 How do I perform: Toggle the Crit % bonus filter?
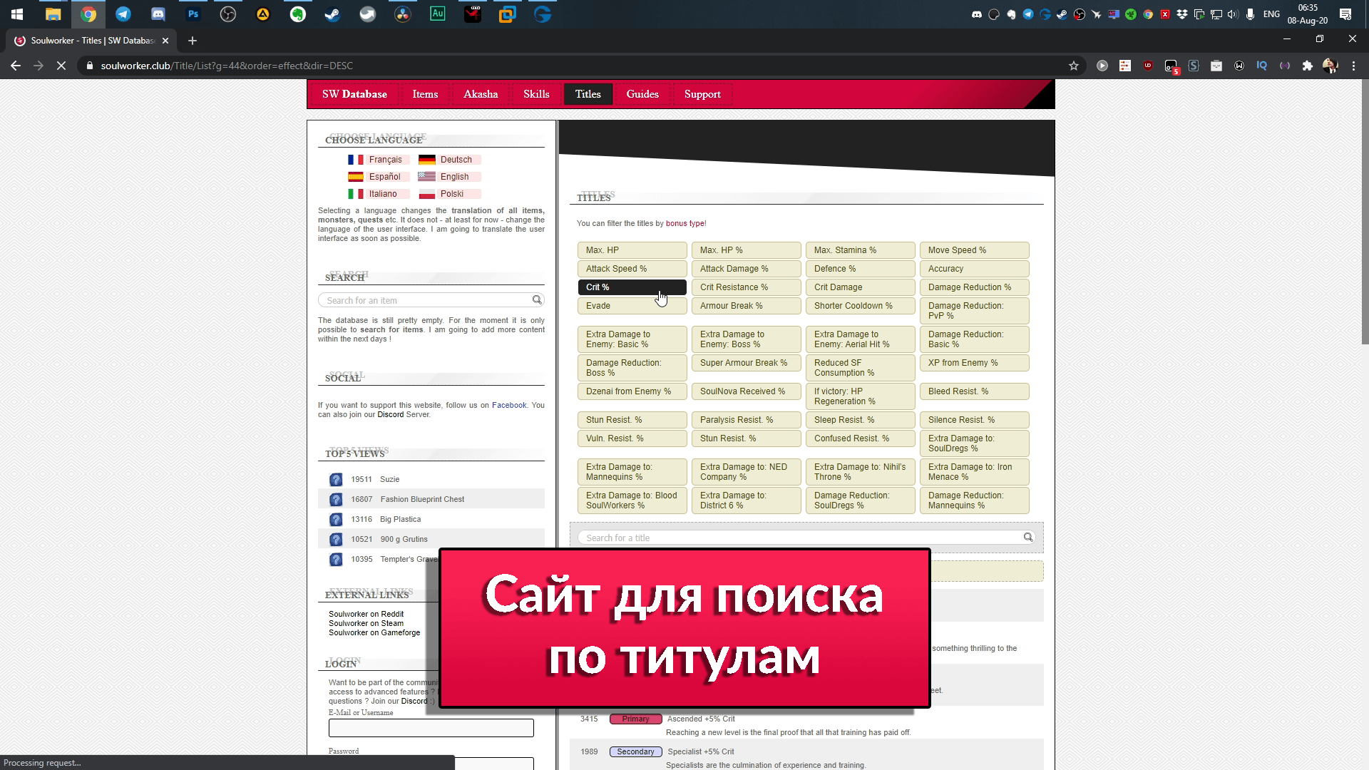(632, 287)
